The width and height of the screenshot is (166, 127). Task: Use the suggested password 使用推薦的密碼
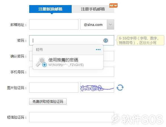(x=68, y=62)
